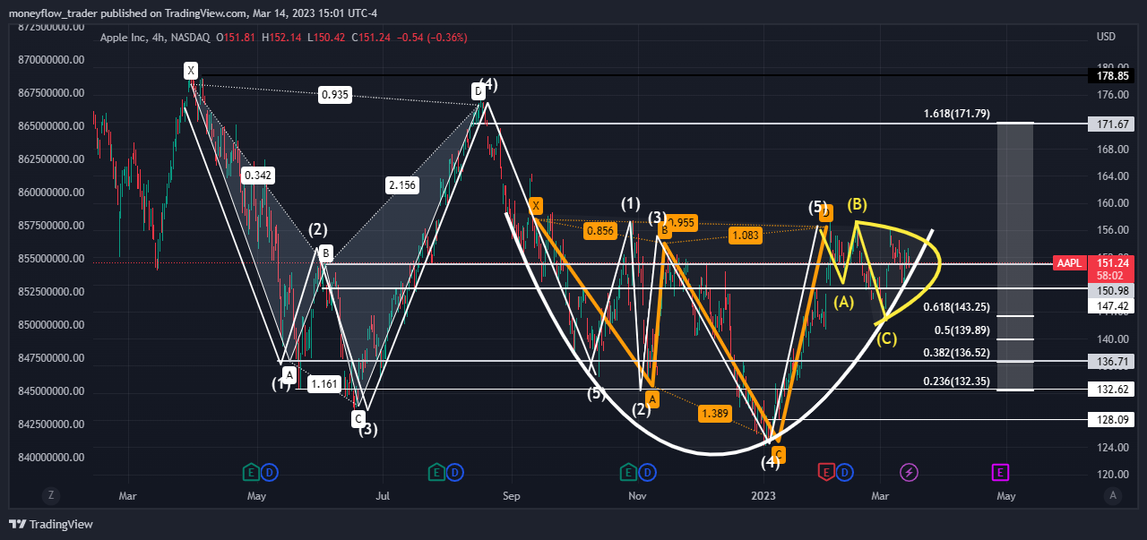Viewport: 1147px width, 540px height.
Task: Click the 840000000.00 left axis value
Action: click(x=53, y=458)
